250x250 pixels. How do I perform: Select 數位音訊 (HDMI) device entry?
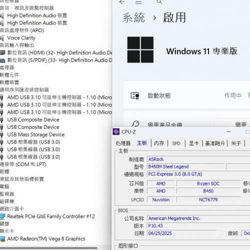click(59, 53)
